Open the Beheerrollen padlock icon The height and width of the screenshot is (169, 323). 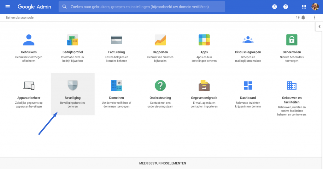click(x=292, y=40)
